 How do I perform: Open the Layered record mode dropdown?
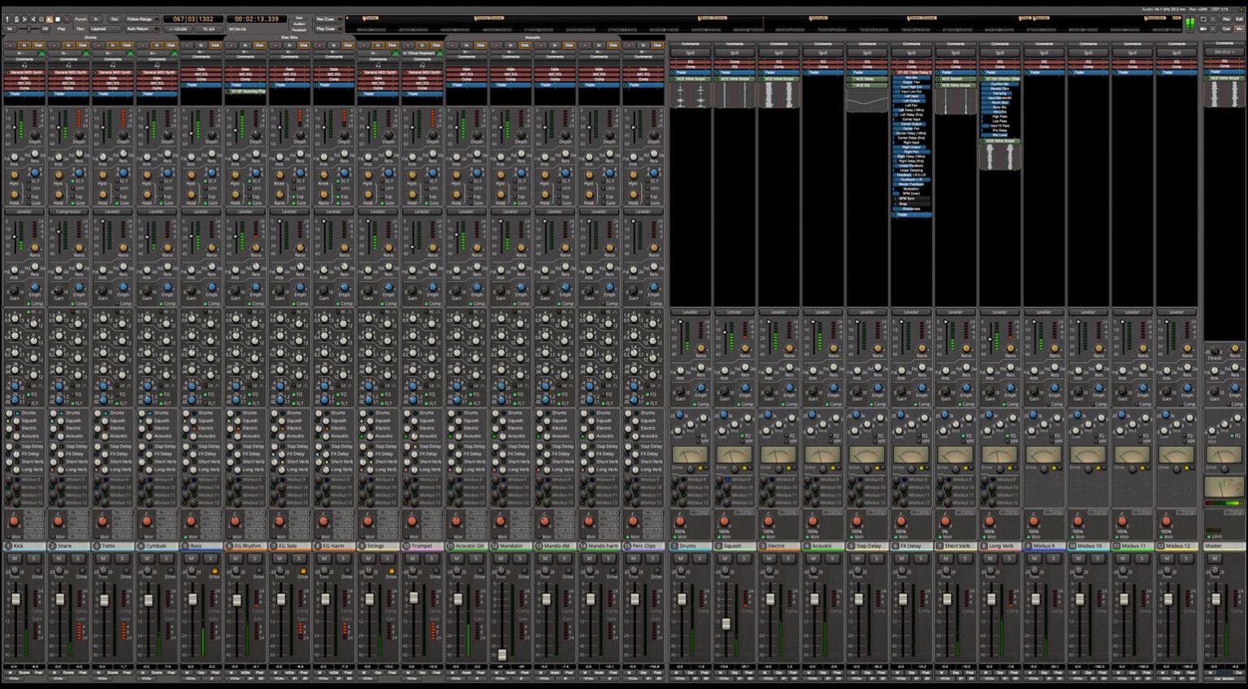[x=106, y=28]
